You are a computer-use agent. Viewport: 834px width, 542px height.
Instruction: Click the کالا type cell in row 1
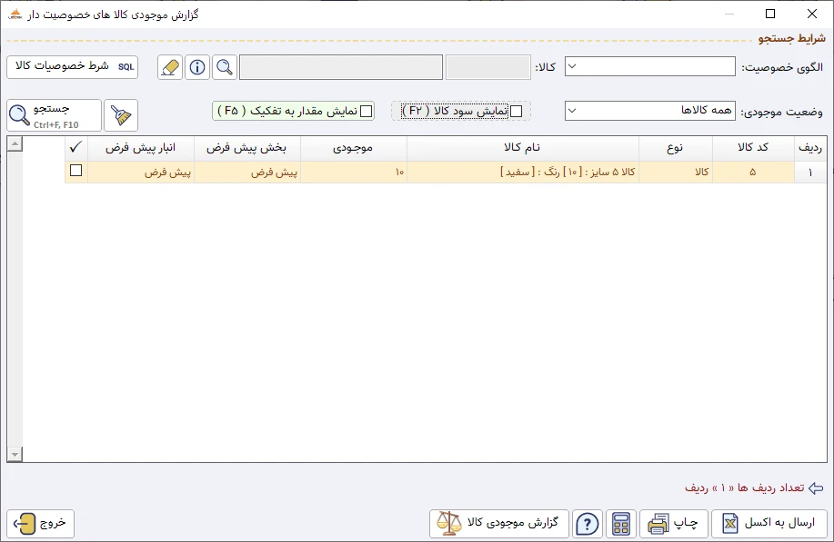676,172
